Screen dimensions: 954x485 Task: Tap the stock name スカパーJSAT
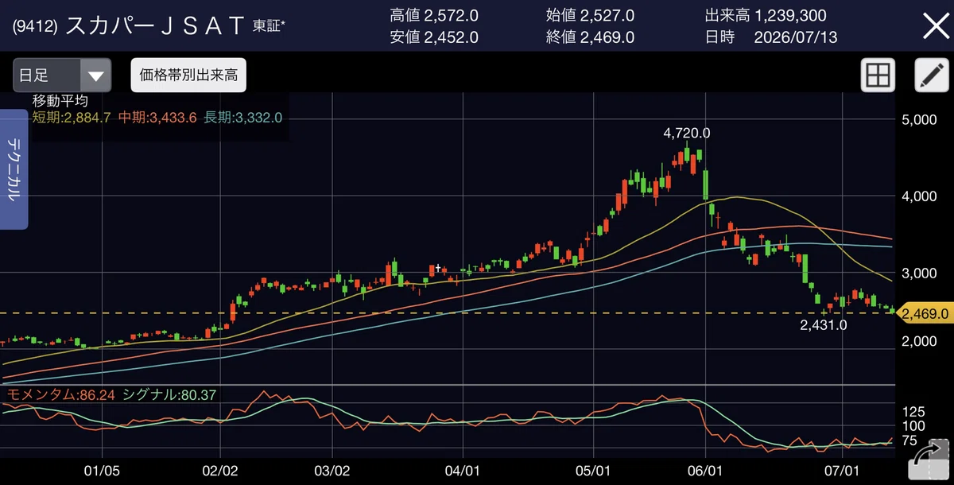tap(155, 25)
